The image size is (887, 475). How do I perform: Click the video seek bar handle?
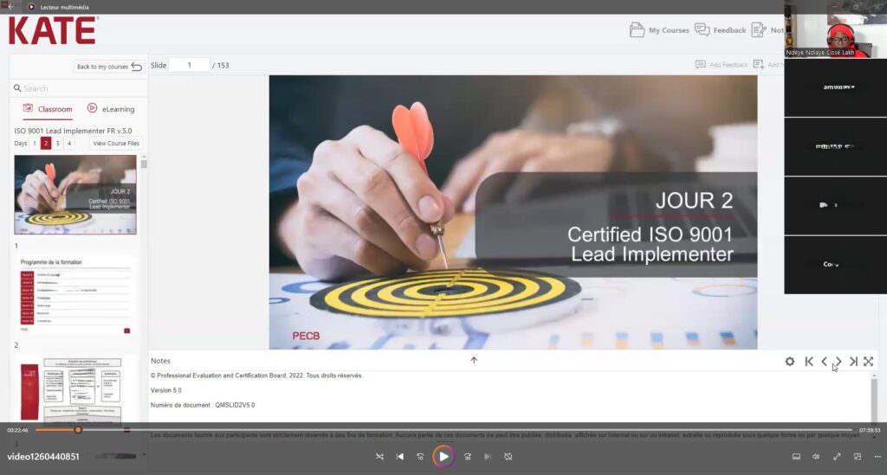(78, 430)
